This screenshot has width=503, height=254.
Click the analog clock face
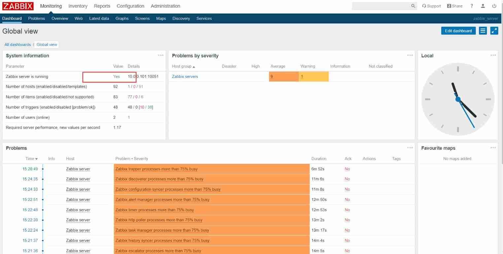point(458,99)
